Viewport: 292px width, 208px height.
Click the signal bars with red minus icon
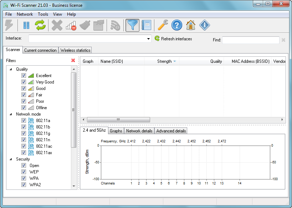pos(71,25)
